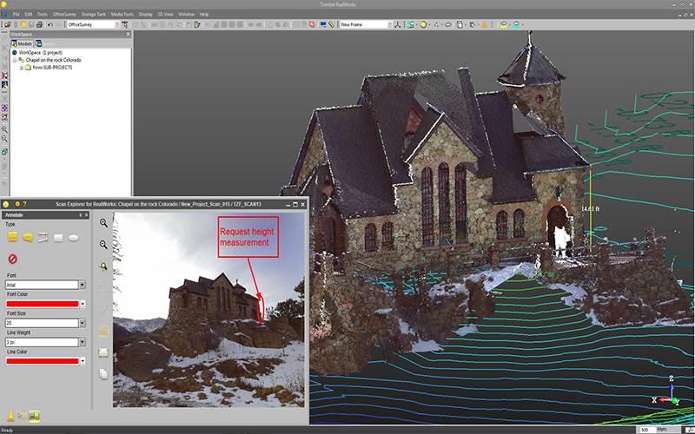Viewport: 695px width, 434px height.
Task: Expand the 'from SUB-PROJECT1' tree node
Action: [x=21, y=68]
